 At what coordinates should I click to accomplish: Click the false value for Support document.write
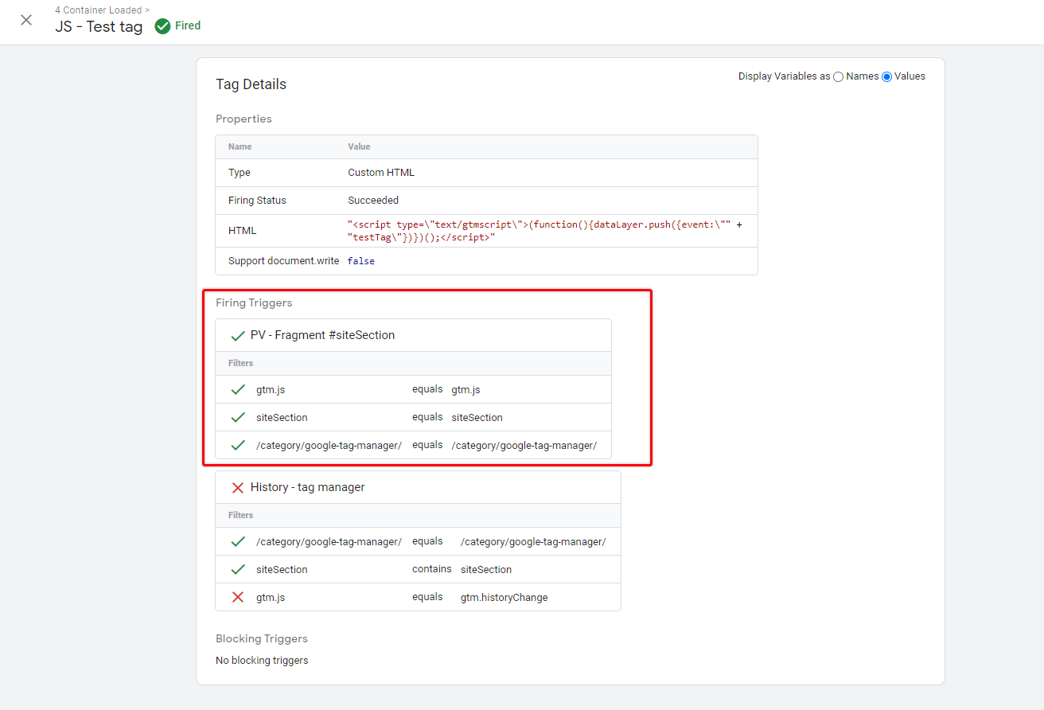360,260
